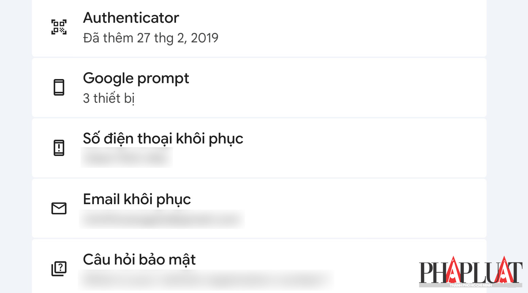Click the "3 thiết bị" device count
Screen dimensions: 528x293
click(x=109, y=98)
